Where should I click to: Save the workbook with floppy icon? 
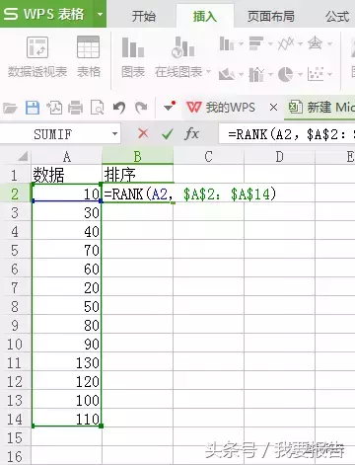click(x=33, y=108)
